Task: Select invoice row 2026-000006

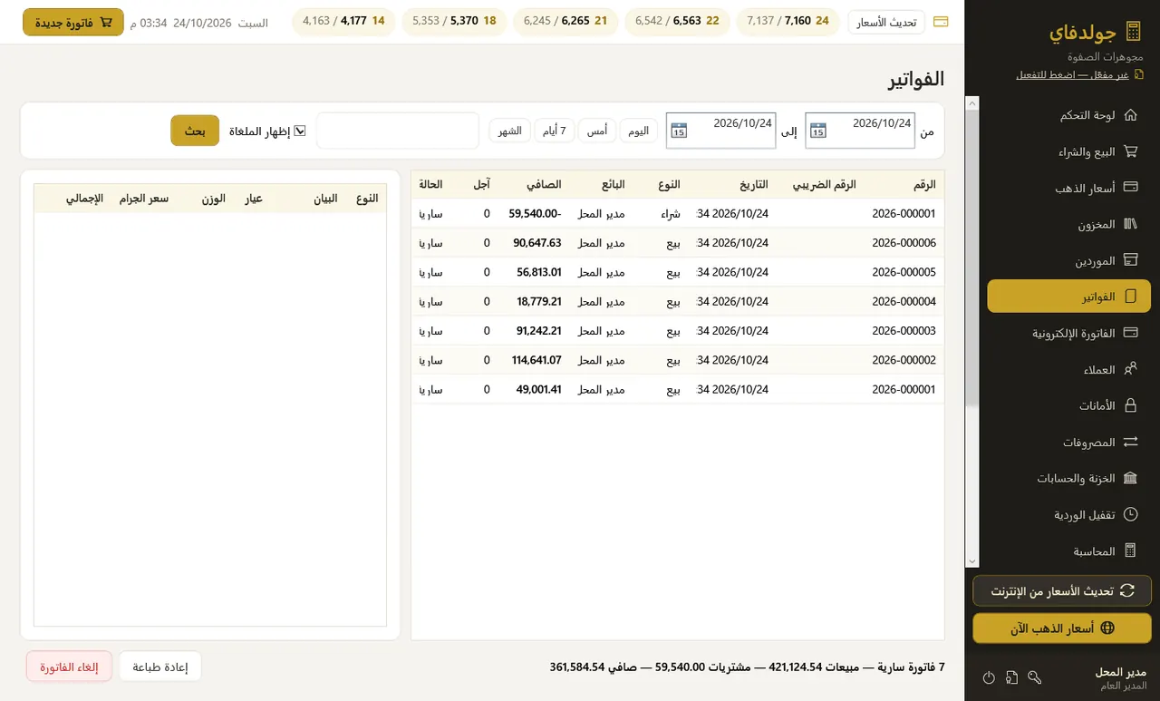Action: [678, 243]
